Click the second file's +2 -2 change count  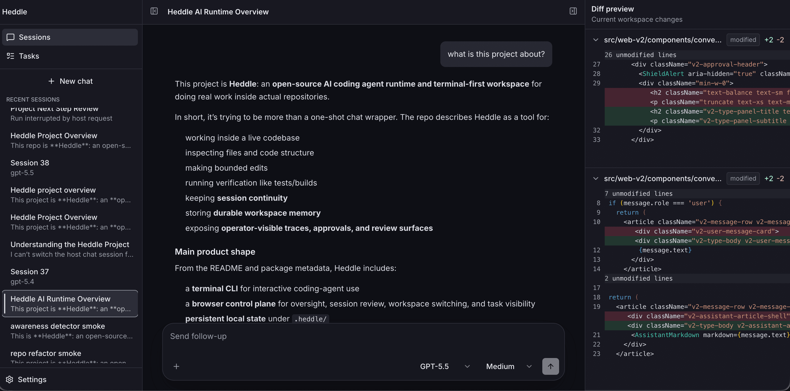point(774,178)
